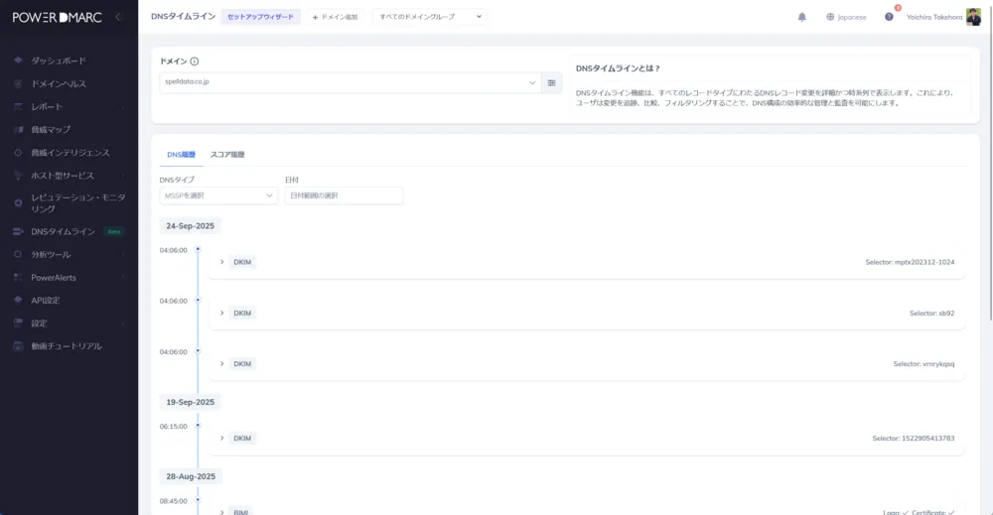Change language from Japanese globe selector
This screenshot has height=515, width=993.
coord(846,17)
